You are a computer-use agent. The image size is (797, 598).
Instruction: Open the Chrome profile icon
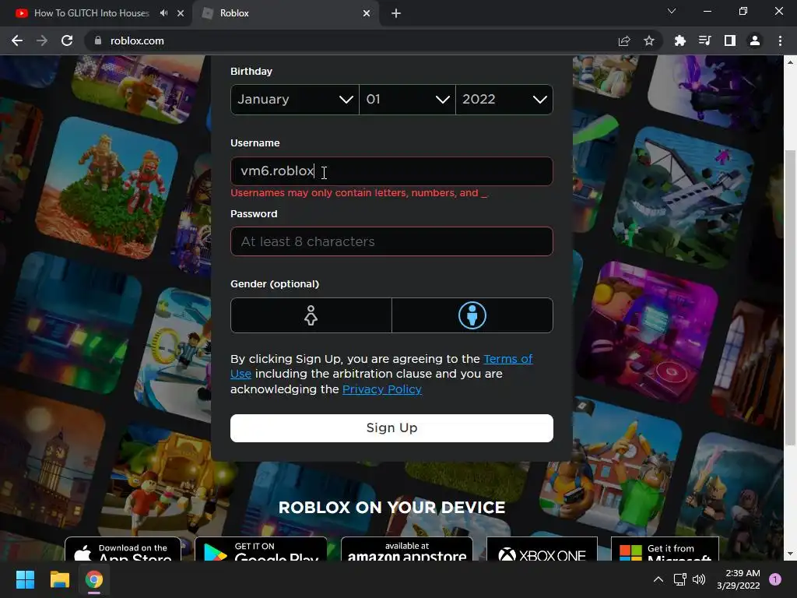tap(755, 40)
